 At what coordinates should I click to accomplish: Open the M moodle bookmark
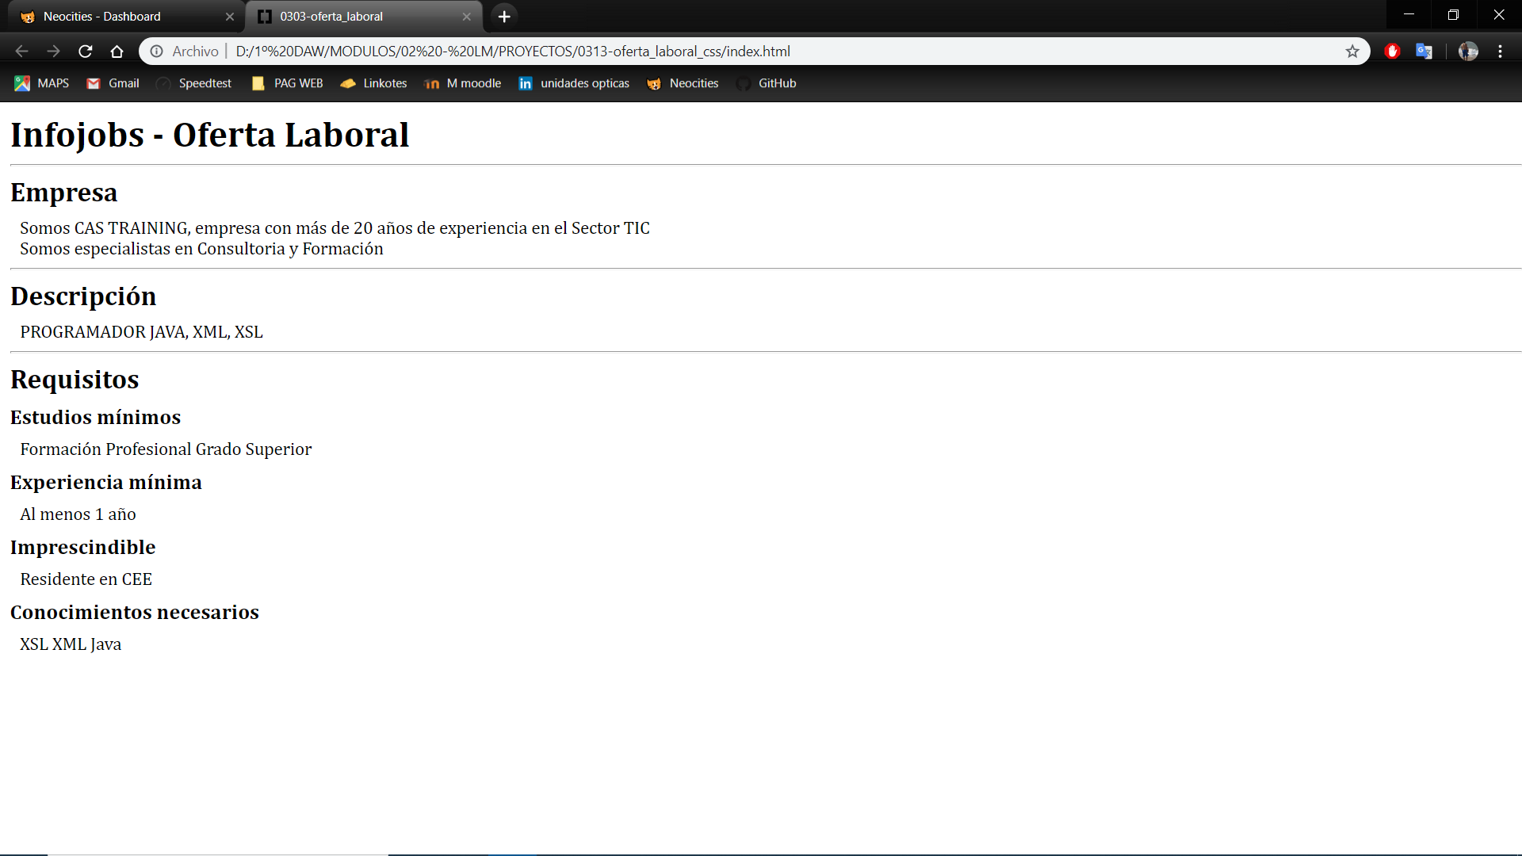462,83
